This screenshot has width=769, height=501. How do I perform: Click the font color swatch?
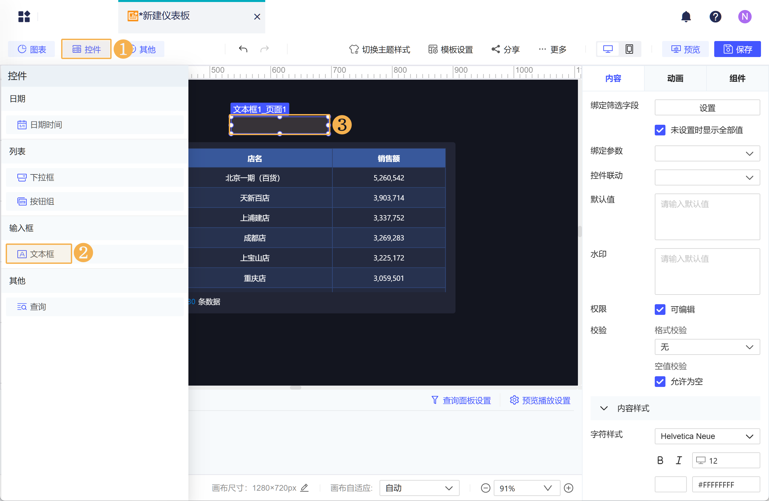[670, 484]
